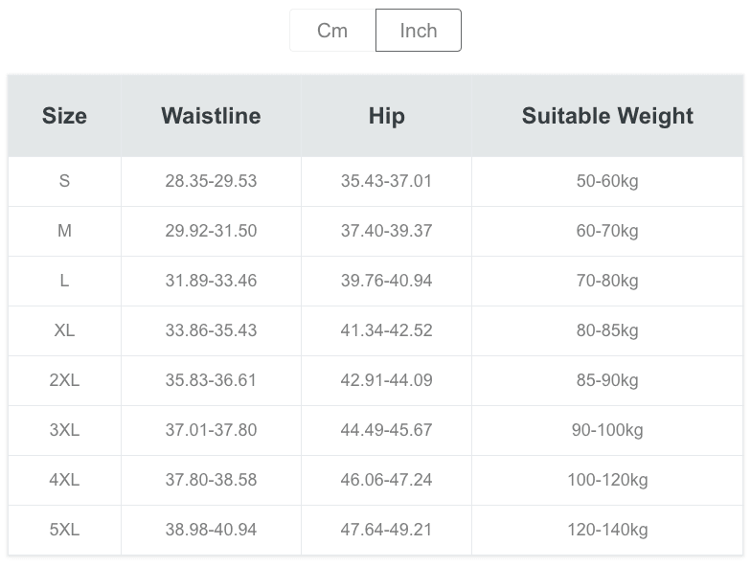This screenshot has width=751, height=567.
Task: Click the Hip column header
Action: pyautogui.click(x=386, y=116)
